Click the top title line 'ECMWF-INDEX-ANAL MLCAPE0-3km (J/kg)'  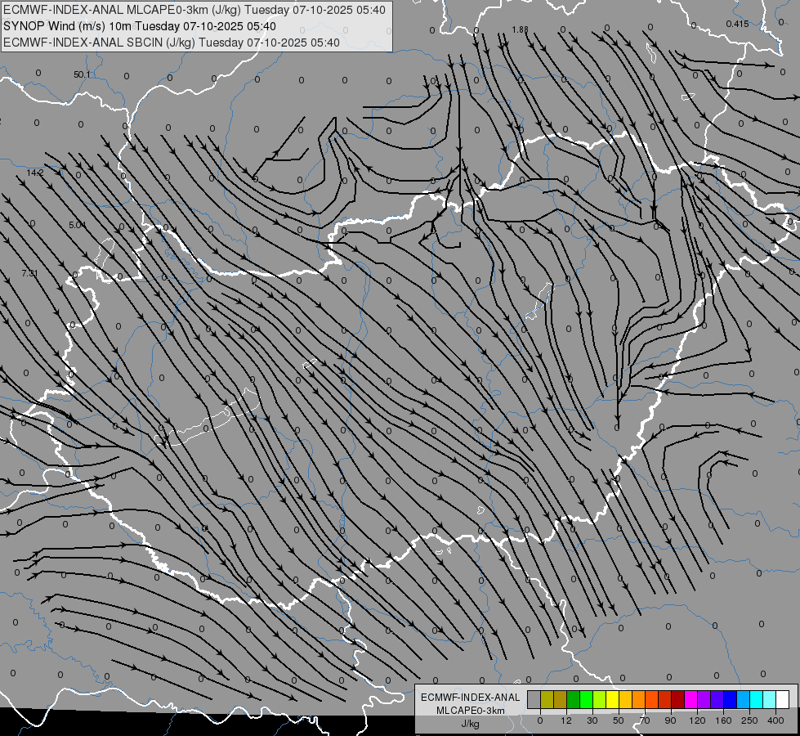194,10
